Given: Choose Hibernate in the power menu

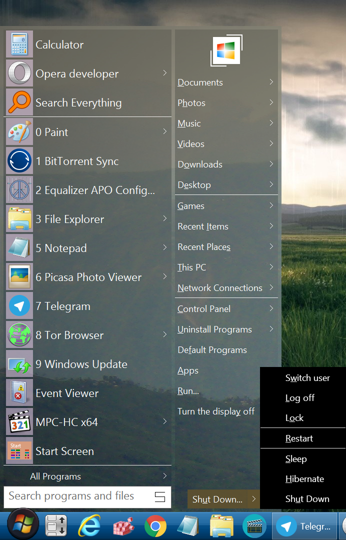Looking at the screenshot, I should 304,479.
